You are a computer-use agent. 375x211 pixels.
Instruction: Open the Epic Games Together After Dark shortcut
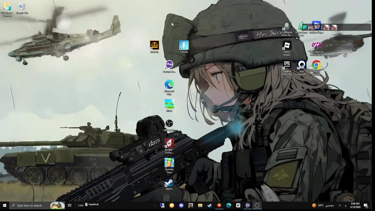click(287, 68)
